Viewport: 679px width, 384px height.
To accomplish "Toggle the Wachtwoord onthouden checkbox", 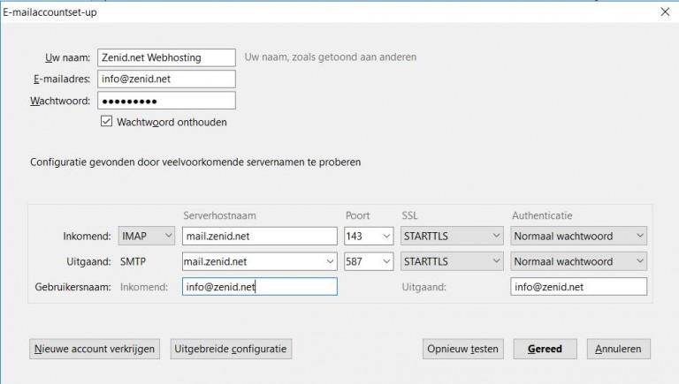I will 106,122.
